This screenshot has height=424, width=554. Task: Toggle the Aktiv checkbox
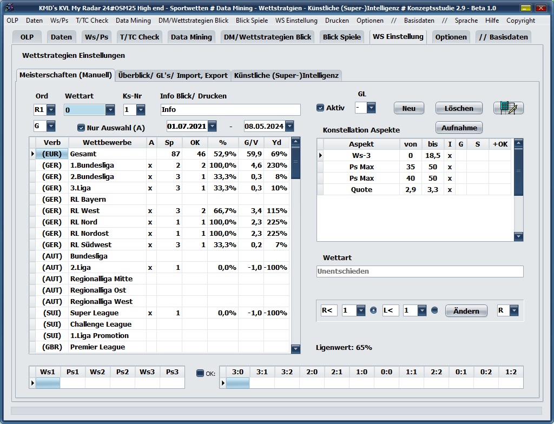coord(320,108)
